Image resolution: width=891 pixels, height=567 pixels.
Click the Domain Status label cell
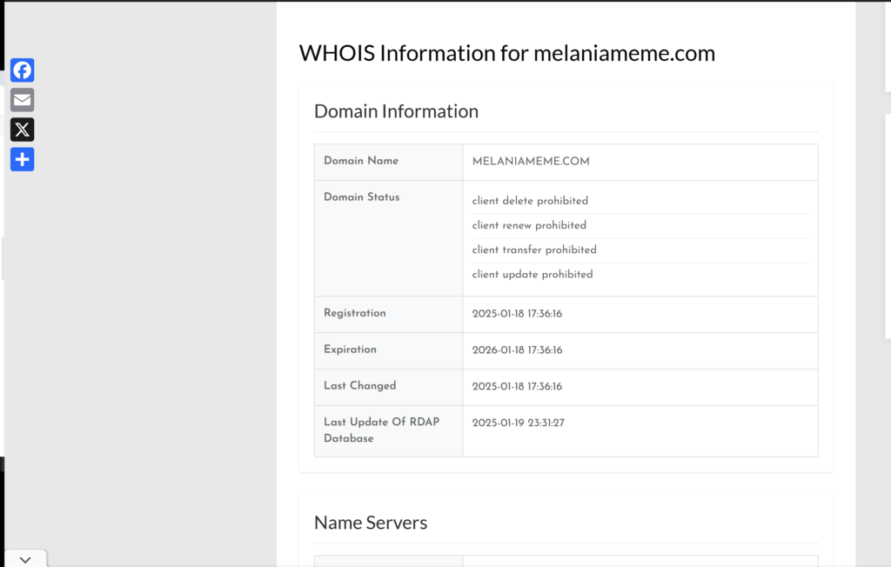click(389, 238)
